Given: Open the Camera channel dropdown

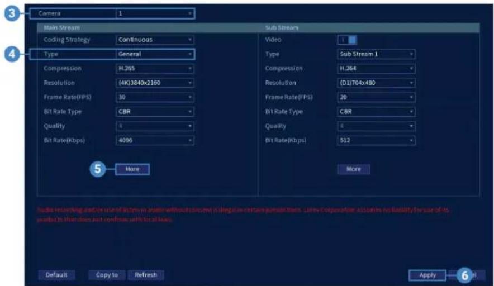Looking at the screenshot, I should [x=155, y=13].
